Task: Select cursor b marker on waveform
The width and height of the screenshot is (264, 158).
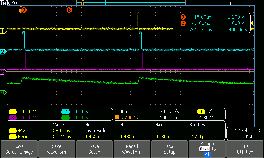Action: click(x=69, y=10)
